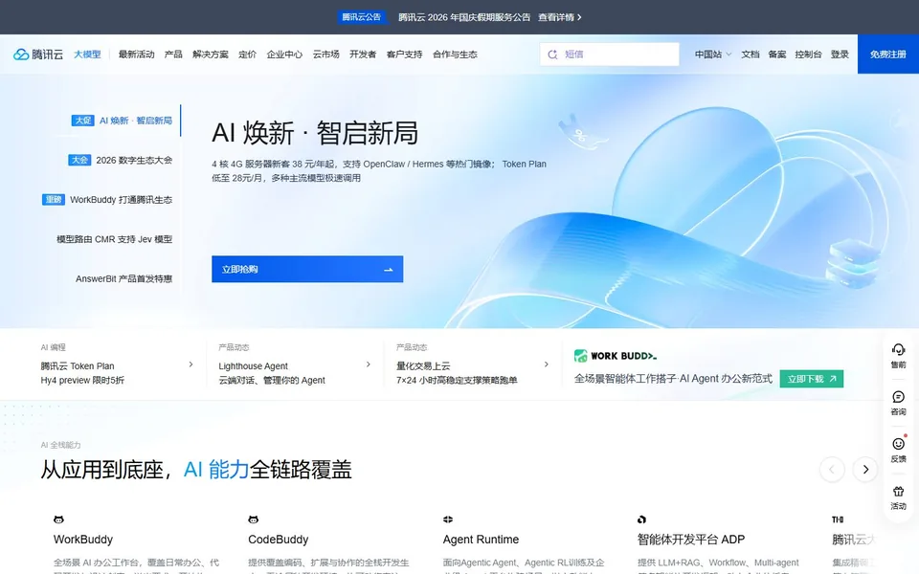
Task: Open 量化交易上云 chevron
Action: click(547, 364)
